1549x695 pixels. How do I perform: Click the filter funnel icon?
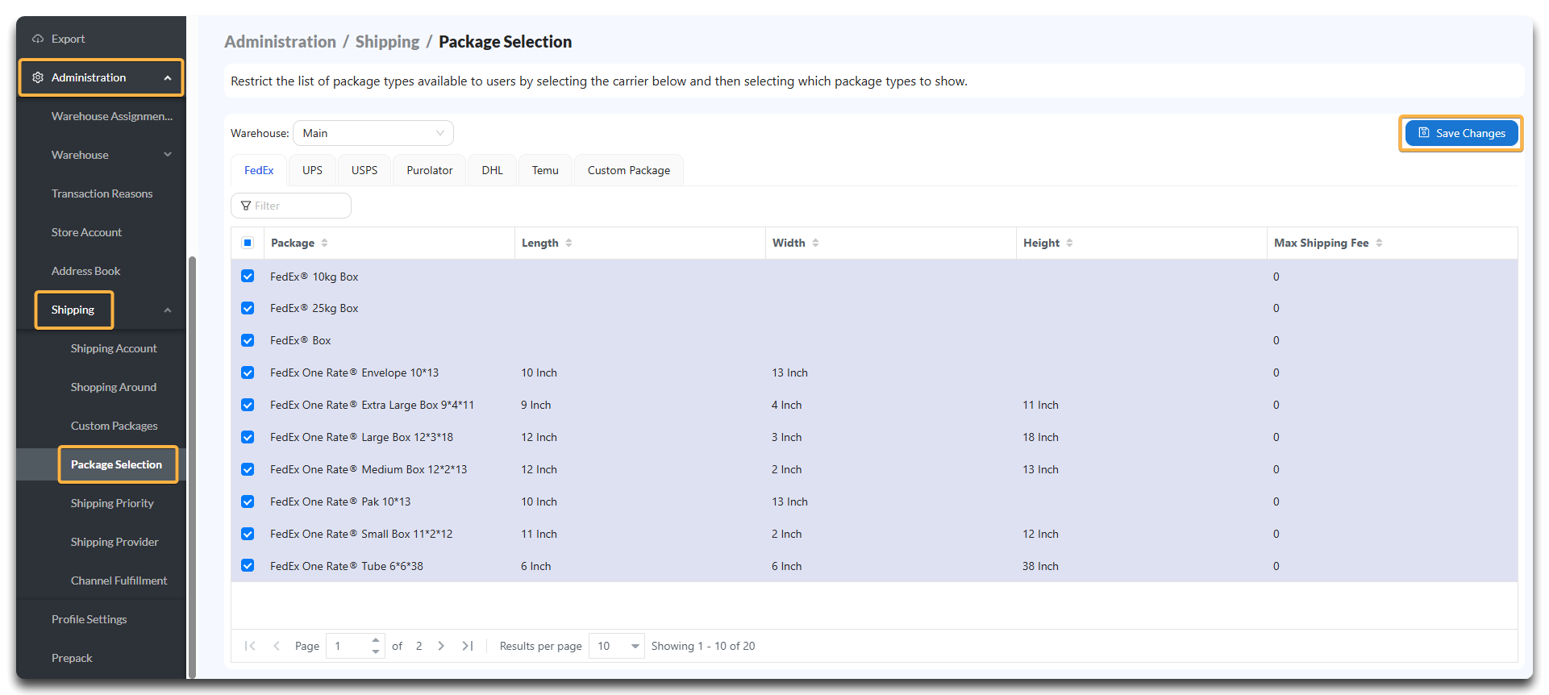tap(246, 206)
